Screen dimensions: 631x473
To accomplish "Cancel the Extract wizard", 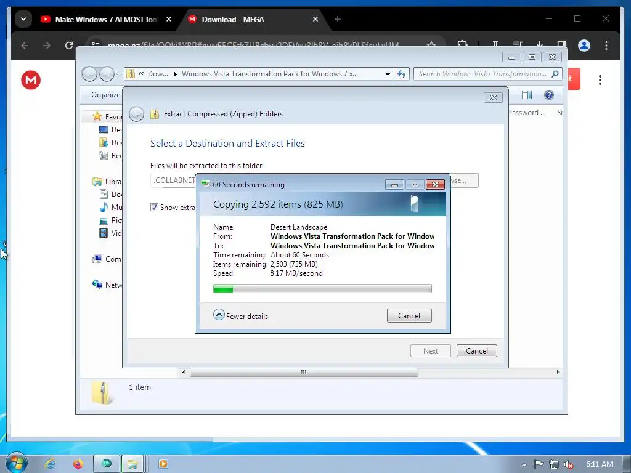I will [477, 350].
